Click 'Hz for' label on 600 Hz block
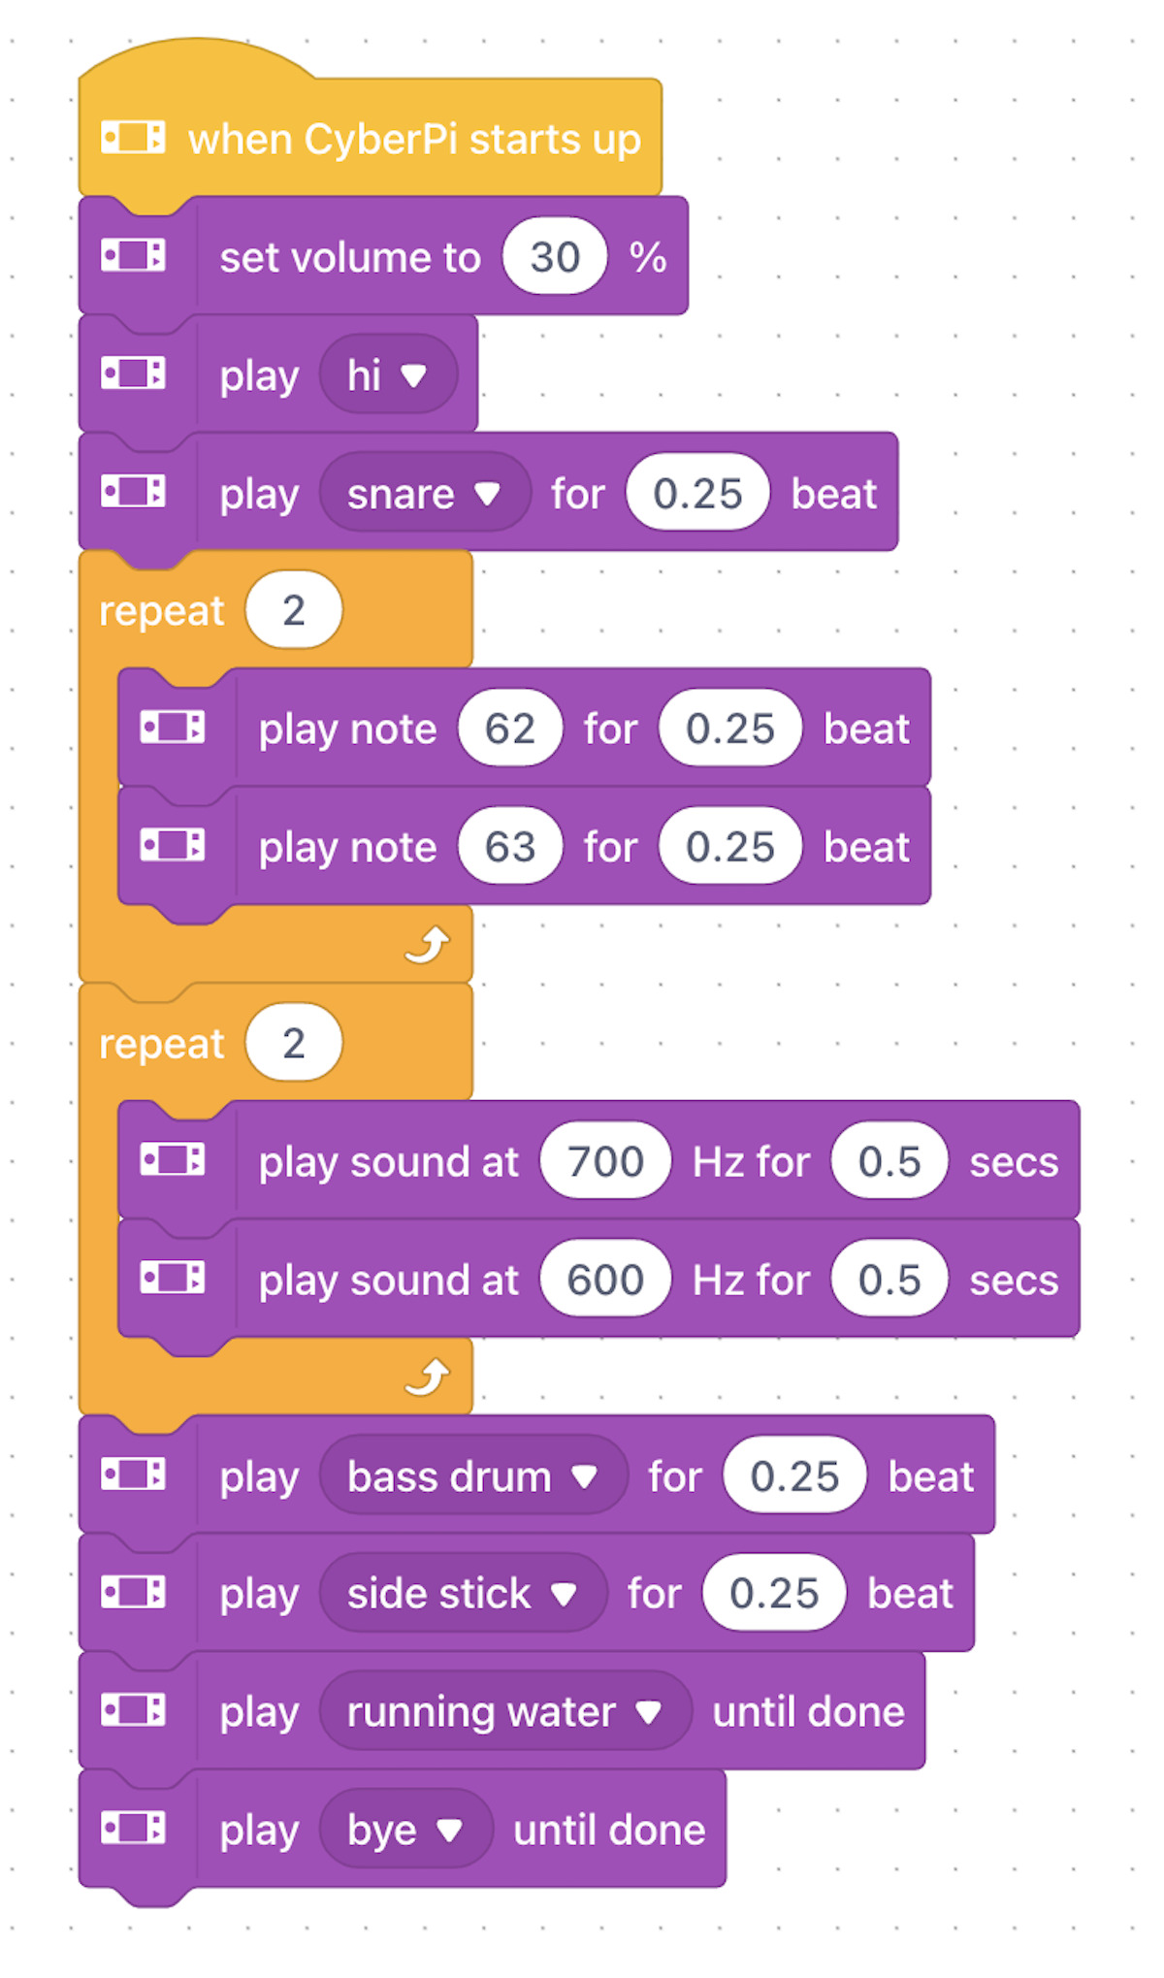This screenshot has width=1164, height=1978. coord(751,1281)
